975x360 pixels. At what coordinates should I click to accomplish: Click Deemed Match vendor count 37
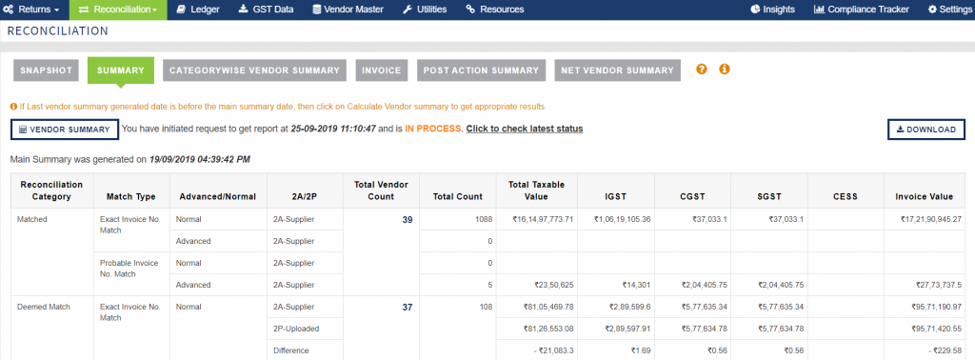pyautogui.click(x=408, y=308)
